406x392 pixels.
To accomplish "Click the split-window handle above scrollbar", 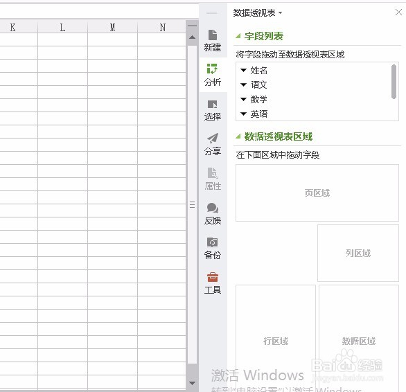I will (x=192, y=26).
